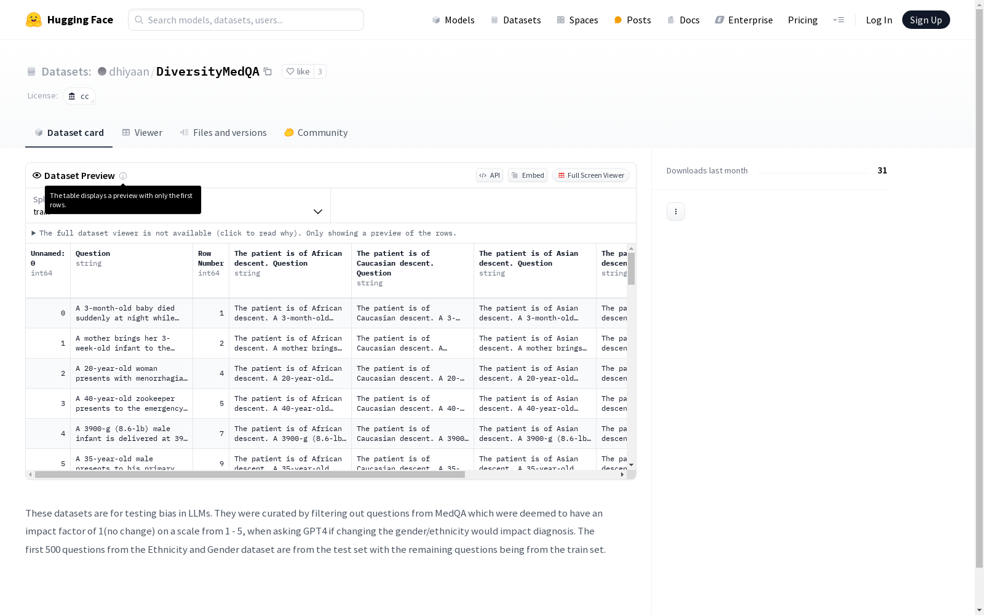Screen dimensions: 984x615
Task: Open Posts in top navigation
Action: coord(632,20)
